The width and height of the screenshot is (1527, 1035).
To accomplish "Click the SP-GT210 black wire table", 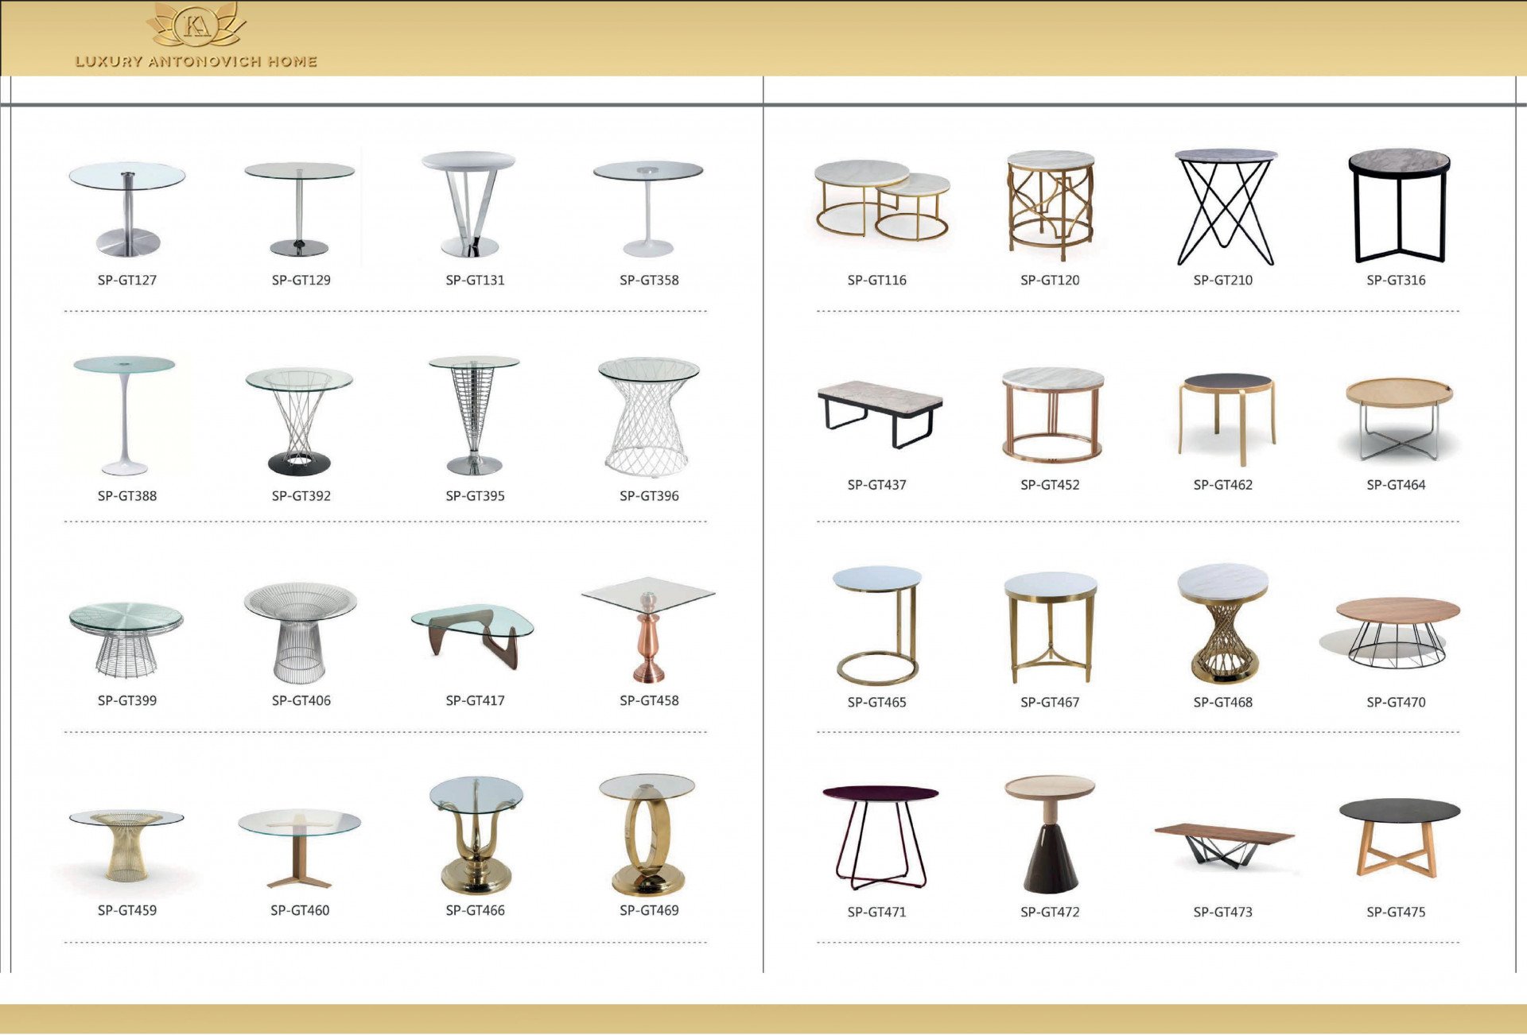I will (1225, 207).
